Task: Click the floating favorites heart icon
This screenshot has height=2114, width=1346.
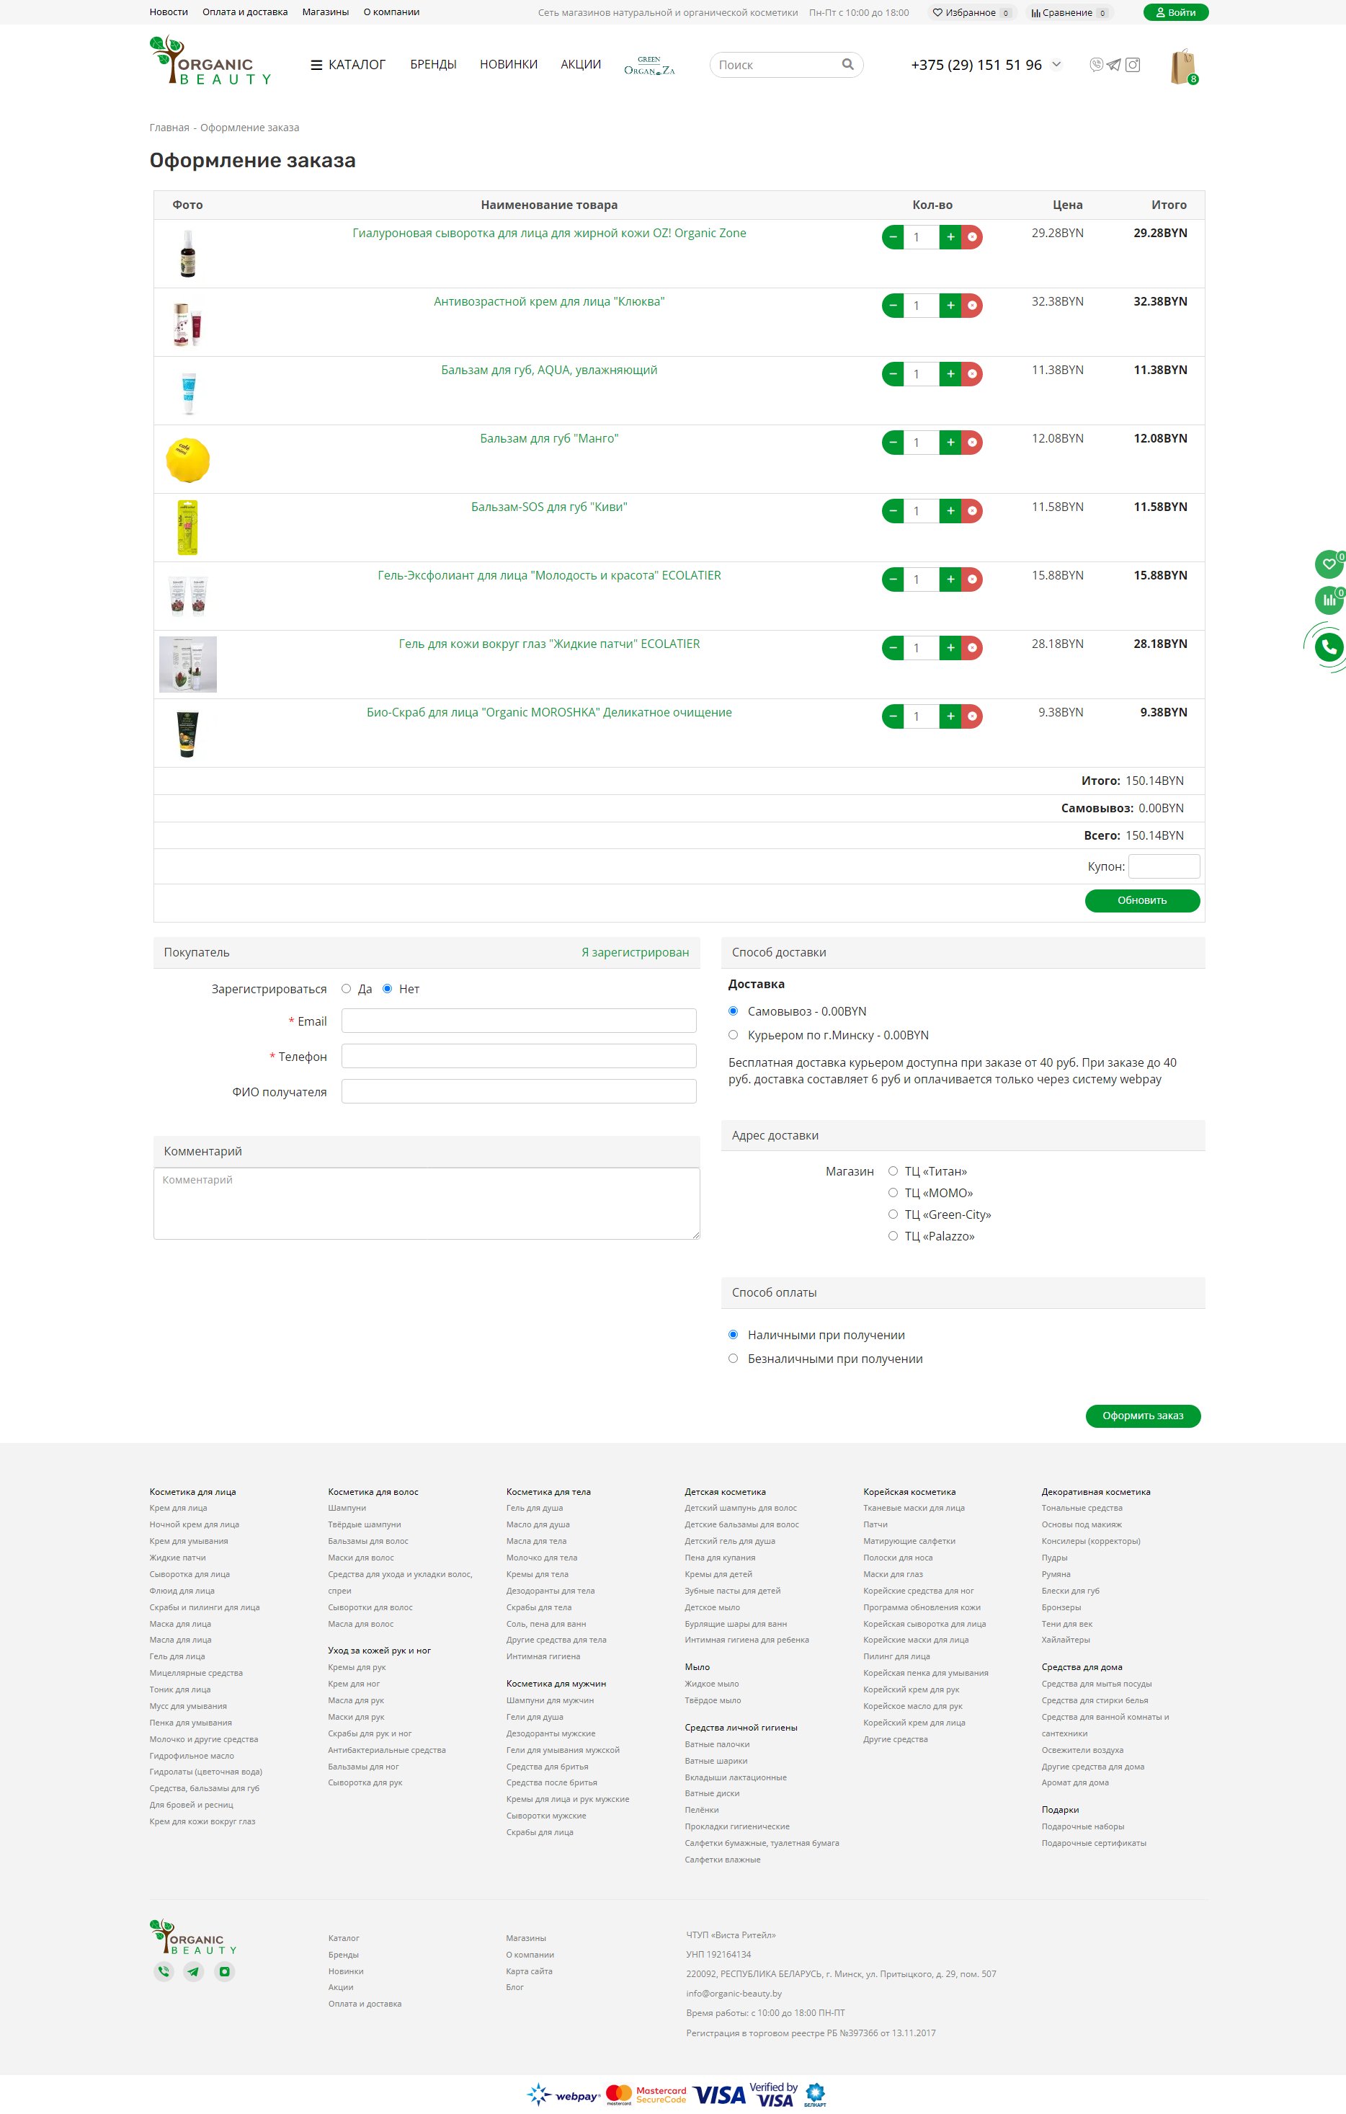Action: 1329,564
